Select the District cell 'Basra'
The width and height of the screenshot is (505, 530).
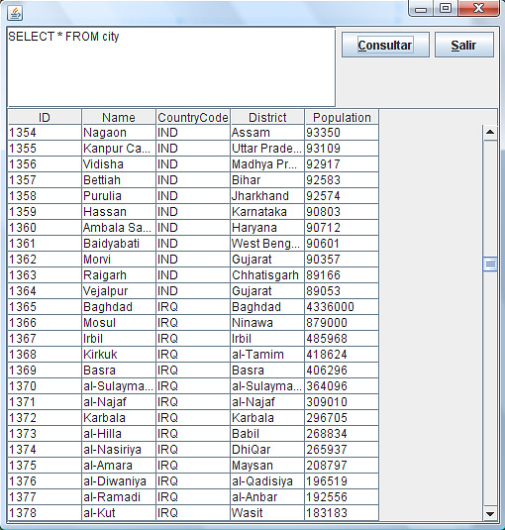click(267, 371)
